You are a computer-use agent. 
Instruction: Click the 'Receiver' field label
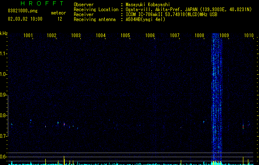(84, 14)
